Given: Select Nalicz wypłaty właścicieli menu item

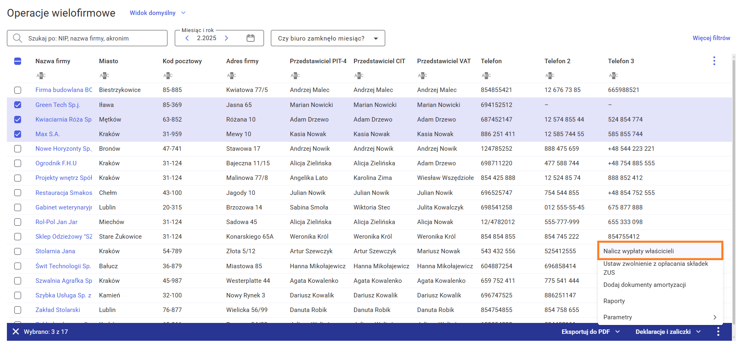Looking at the screenshot, I should click(x=660, y=251).
